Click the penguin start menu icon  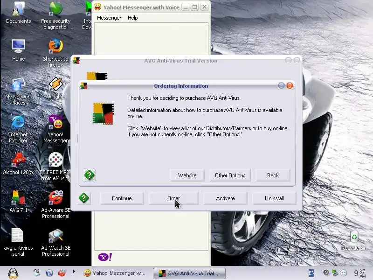(x=13, y=273)
